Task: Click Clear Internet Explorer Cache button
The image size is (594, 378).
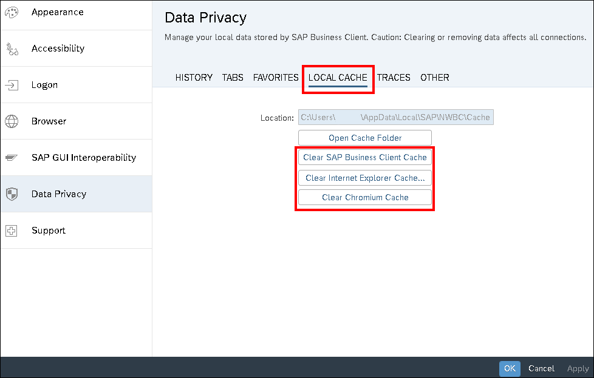Action: 365,178
